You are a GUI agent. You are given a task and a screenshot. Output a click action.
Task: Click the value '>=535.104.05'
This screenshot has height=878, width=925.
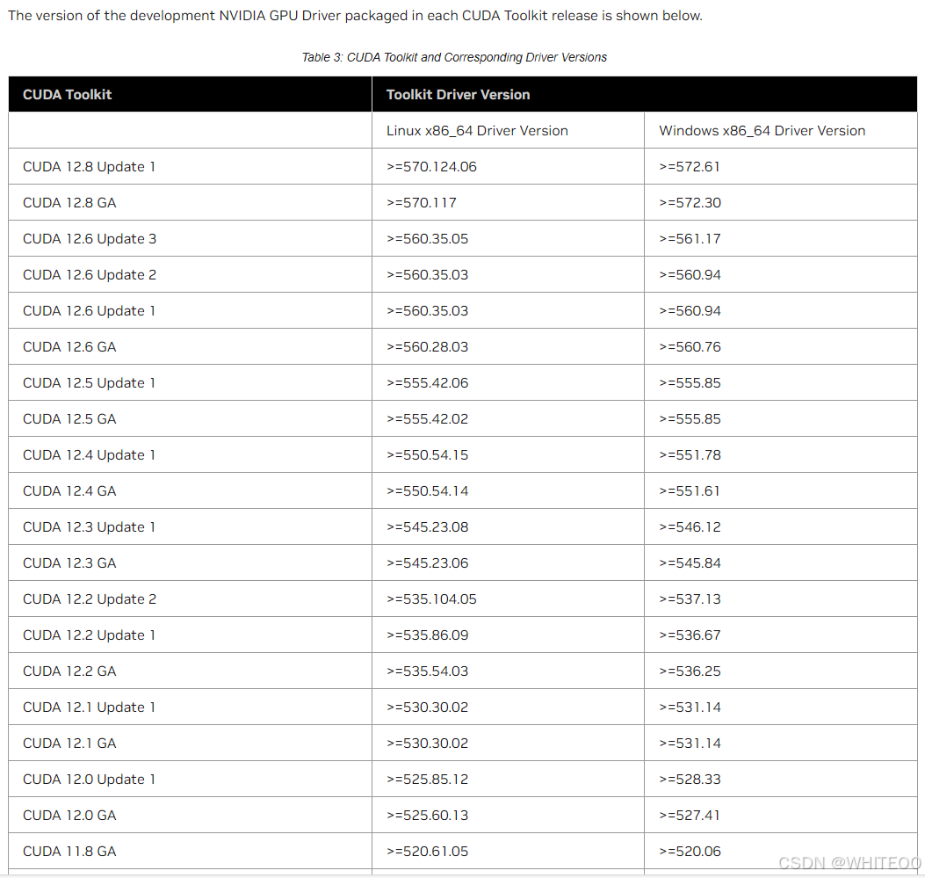pos(431,599)
